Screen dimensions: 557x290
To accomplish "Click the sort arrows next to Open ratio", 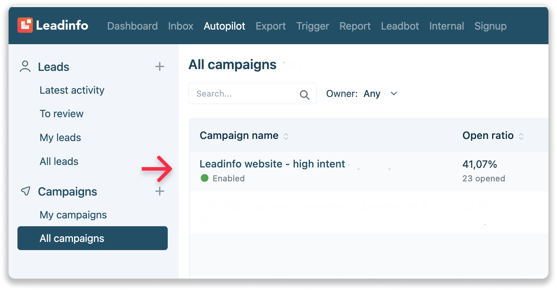I will click(x=521, y=136).
